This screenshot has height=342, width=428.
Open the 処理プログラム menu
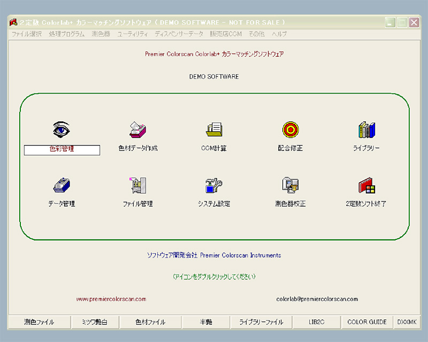tap(66, 34)
